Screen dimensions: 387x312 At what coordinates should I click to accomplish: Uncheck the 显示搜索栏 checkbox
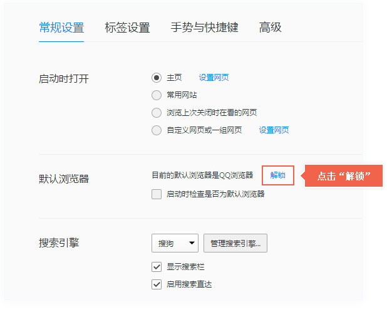click(157, 267)
